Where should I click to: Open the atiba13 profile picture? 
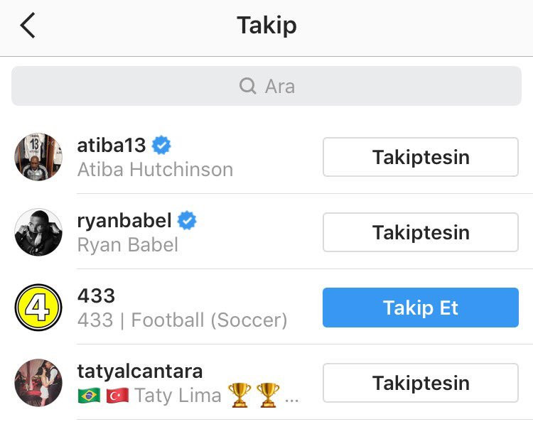38,157
